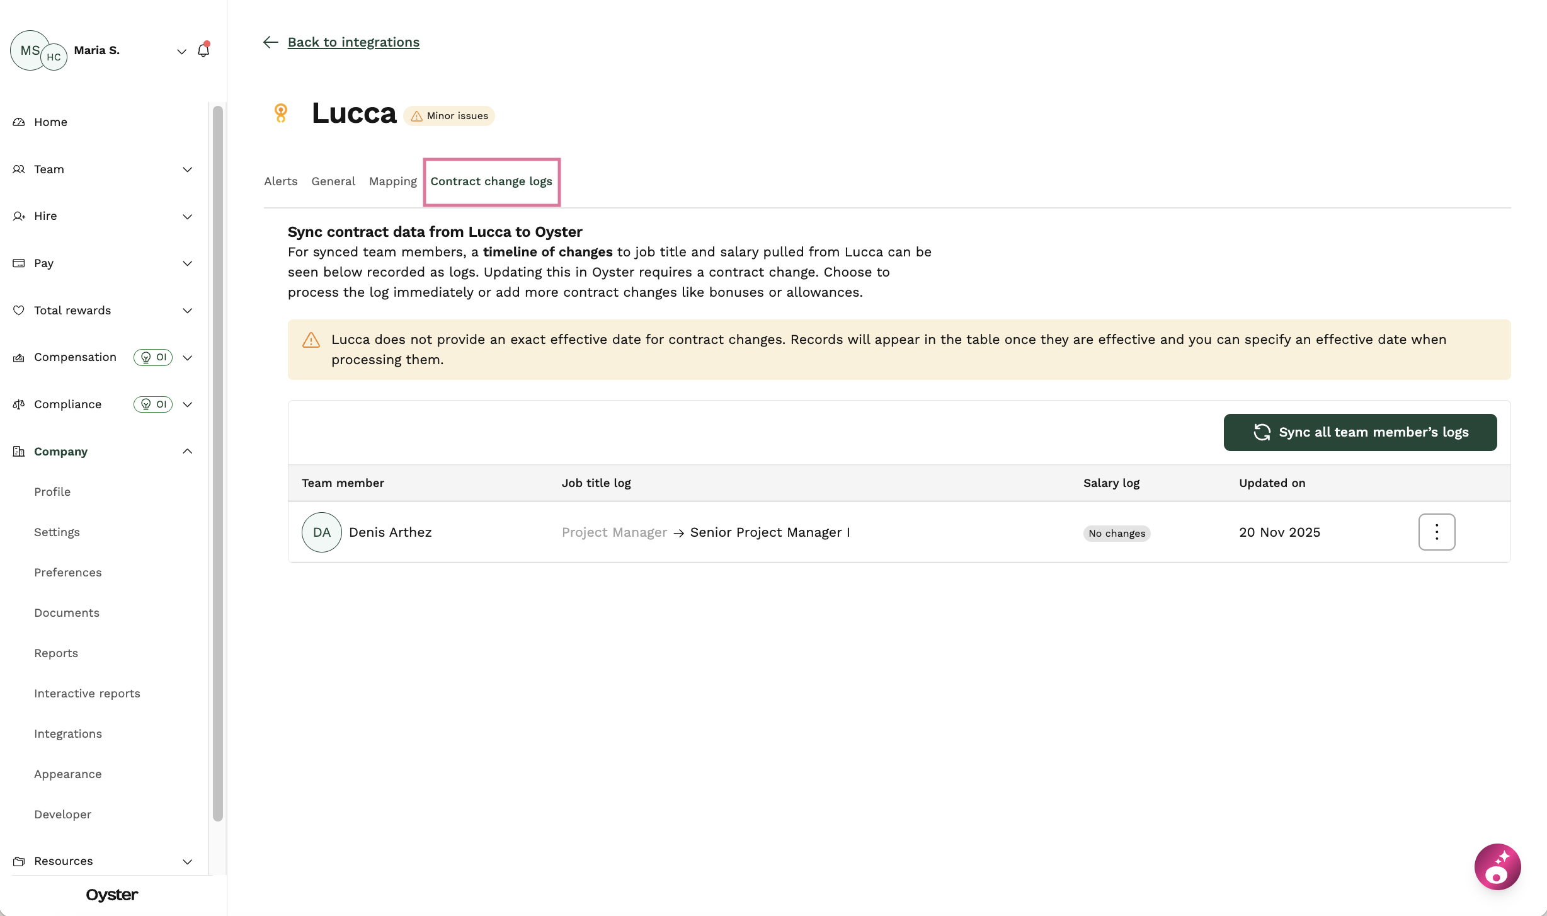Screen dimensions: 1547x916
Task: Click the Denis Arthez name
Action: pos(390,532)
